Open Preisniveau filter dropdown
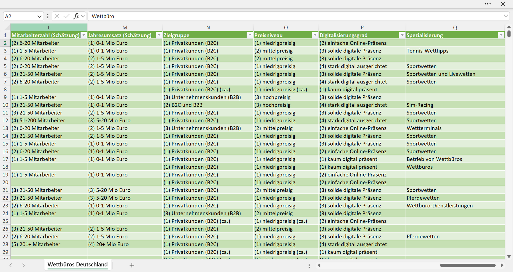 [315, 35]
